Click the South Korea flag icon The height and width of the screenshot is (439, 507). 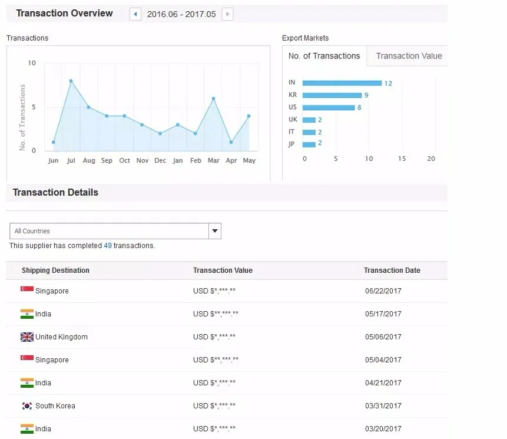pyautogui.click(x=27, y=406)
